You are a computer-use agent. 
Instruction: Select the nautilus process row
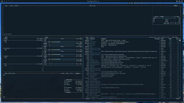tap(132, 43)
